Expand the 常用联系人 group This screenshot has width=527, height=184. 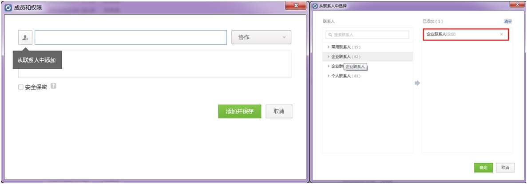click(x=329, y=47)
